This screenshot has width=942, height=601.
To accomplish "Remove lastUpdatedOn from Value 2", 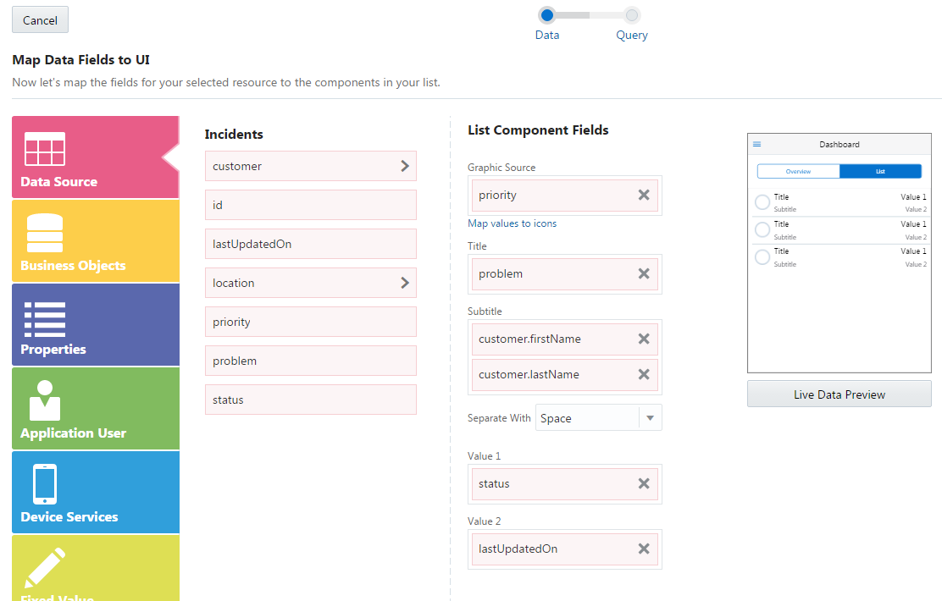I will pos(644,549).
